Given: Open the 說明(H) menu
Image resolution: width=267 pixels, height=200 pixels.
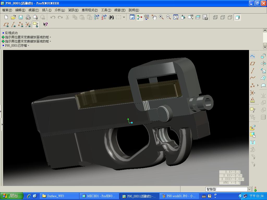Looking at the screenshot, I should 134,10.
